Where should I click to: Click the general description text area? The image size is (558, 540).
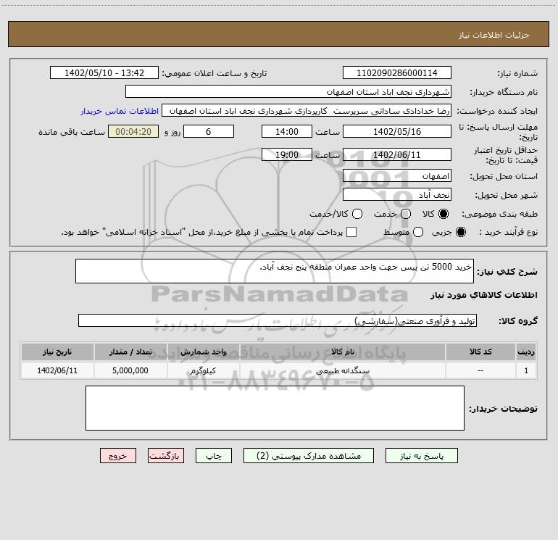pyautogui.click(x=275, y=271)
